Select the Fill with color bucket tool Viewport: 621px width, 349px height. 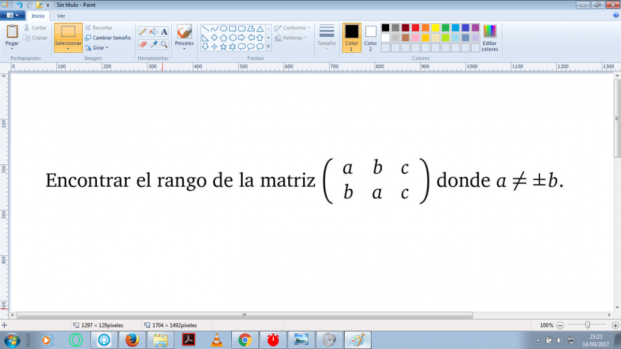pyautogui.click(x=154, y=32)
